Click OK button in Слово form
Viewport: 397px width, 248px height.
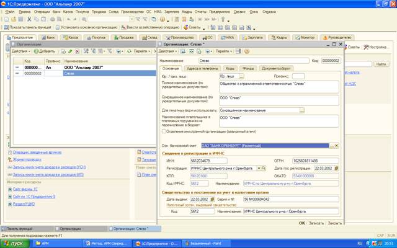coord(302,223)
